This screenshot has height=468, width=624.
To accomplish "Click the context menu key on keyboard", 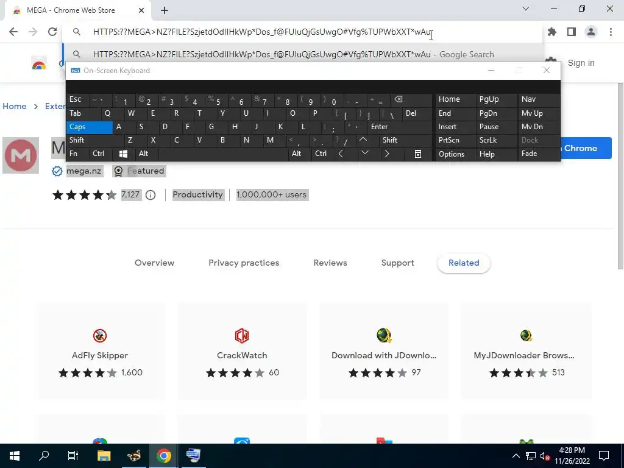I will (x=418, y=154).
